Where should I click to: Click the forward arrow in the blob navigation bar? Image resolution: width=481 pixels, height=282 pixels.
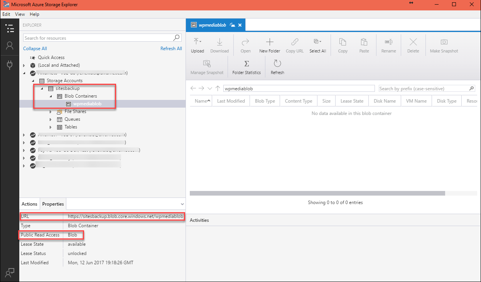click(201, 88)
